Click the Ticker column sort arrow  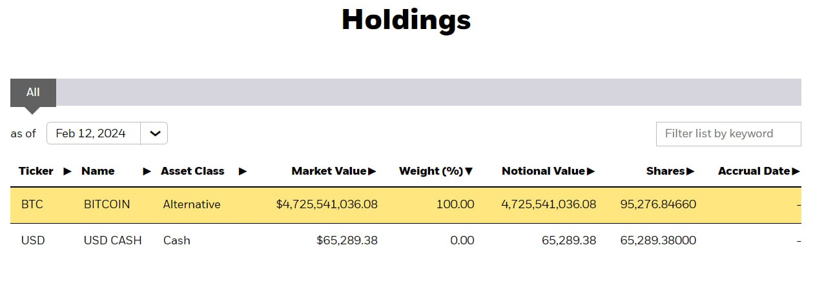pos(67,171)
